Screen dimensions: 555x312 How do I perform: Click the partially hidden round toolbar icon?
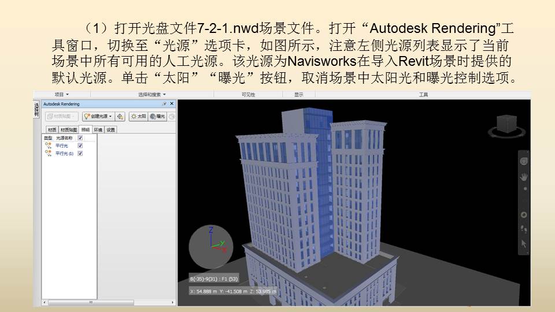pos(172,116)
